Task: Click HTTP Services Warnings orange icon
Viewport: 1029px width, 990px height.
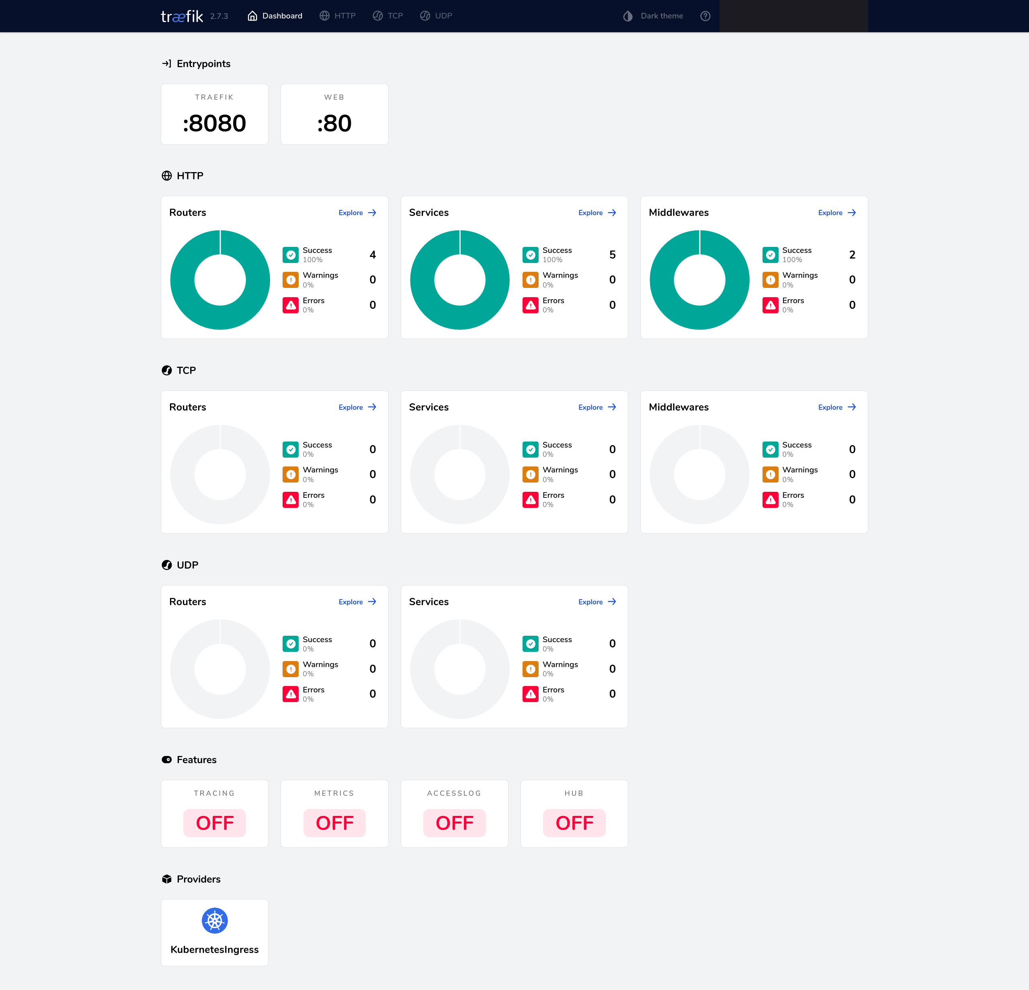Action: [x=531, y=280]
